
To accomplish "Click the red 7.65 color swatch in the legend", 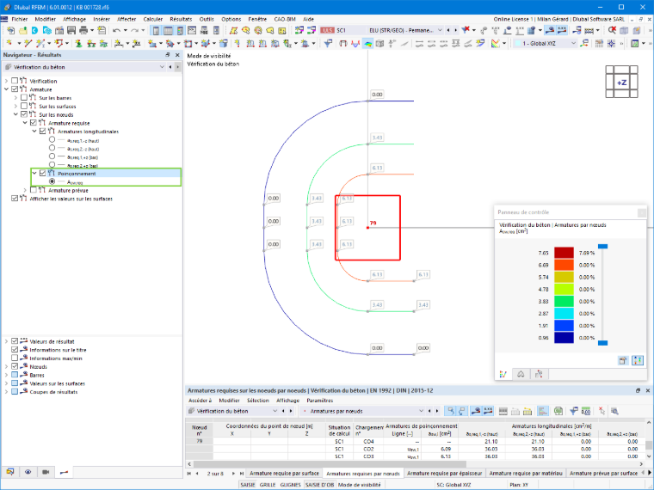I will coord(564,253).
